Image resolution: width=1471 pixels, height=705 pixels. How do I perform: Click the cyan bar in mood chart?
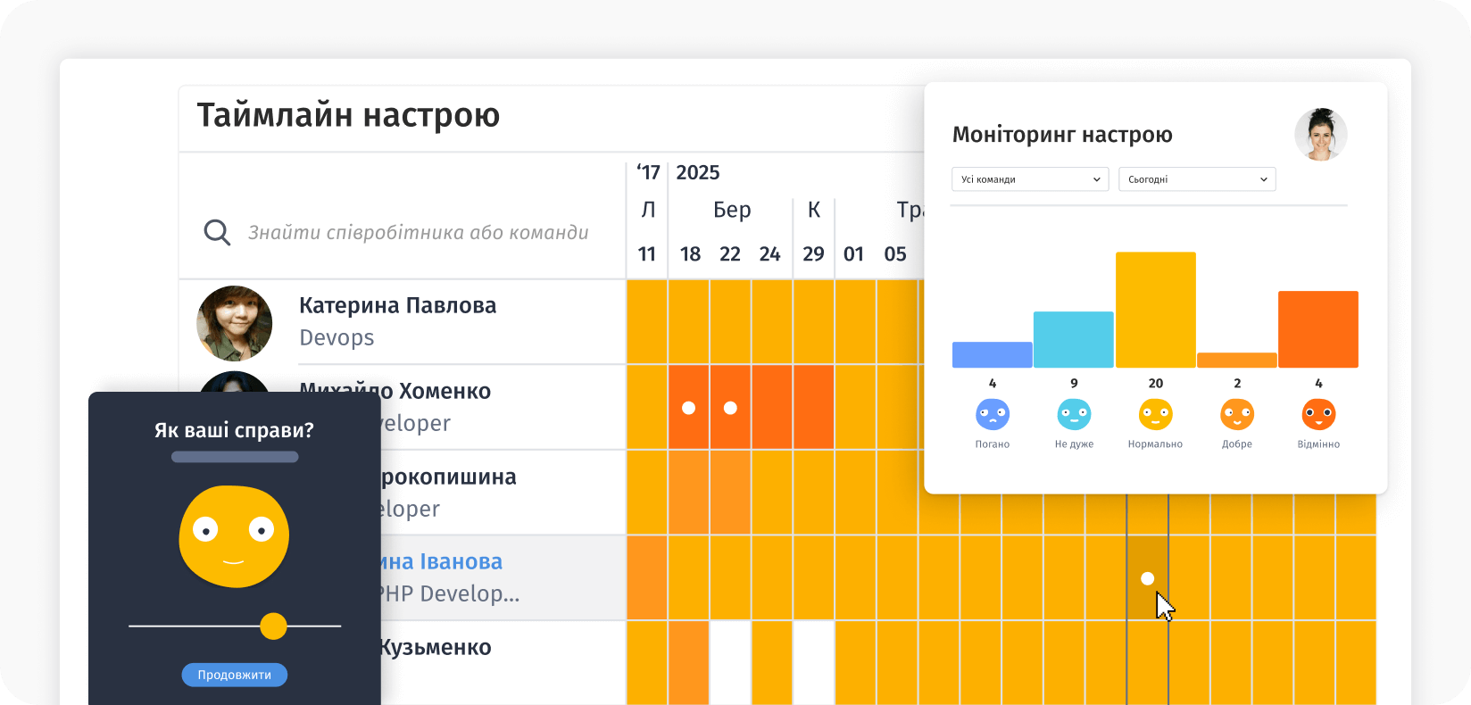(x=1073, y=339)
